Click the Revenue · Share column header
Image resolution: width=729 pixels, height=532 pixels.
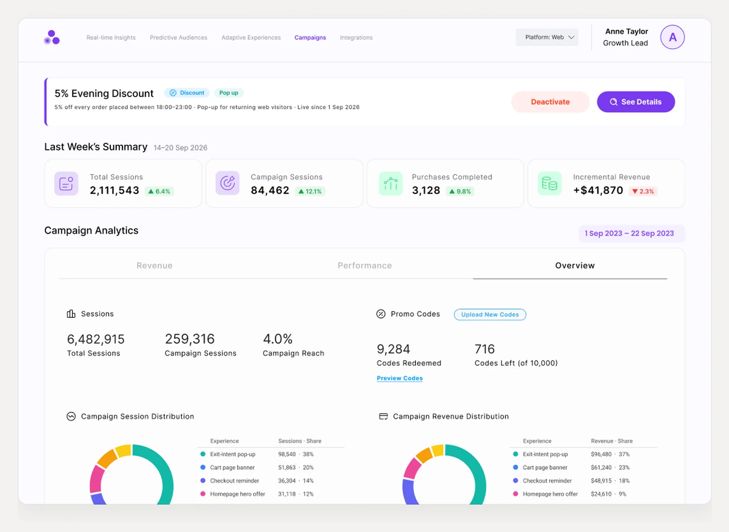(x=611, y=441)
